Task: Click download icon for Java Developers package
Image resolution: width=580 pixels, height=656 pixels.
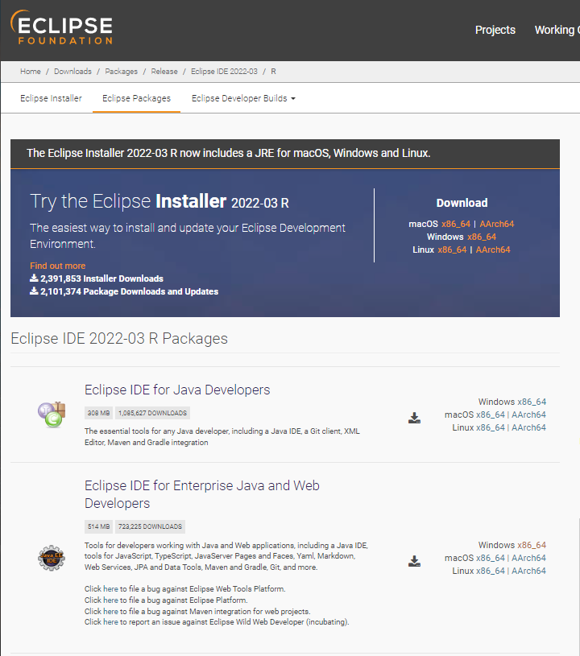Action: [x=414, y=418]
